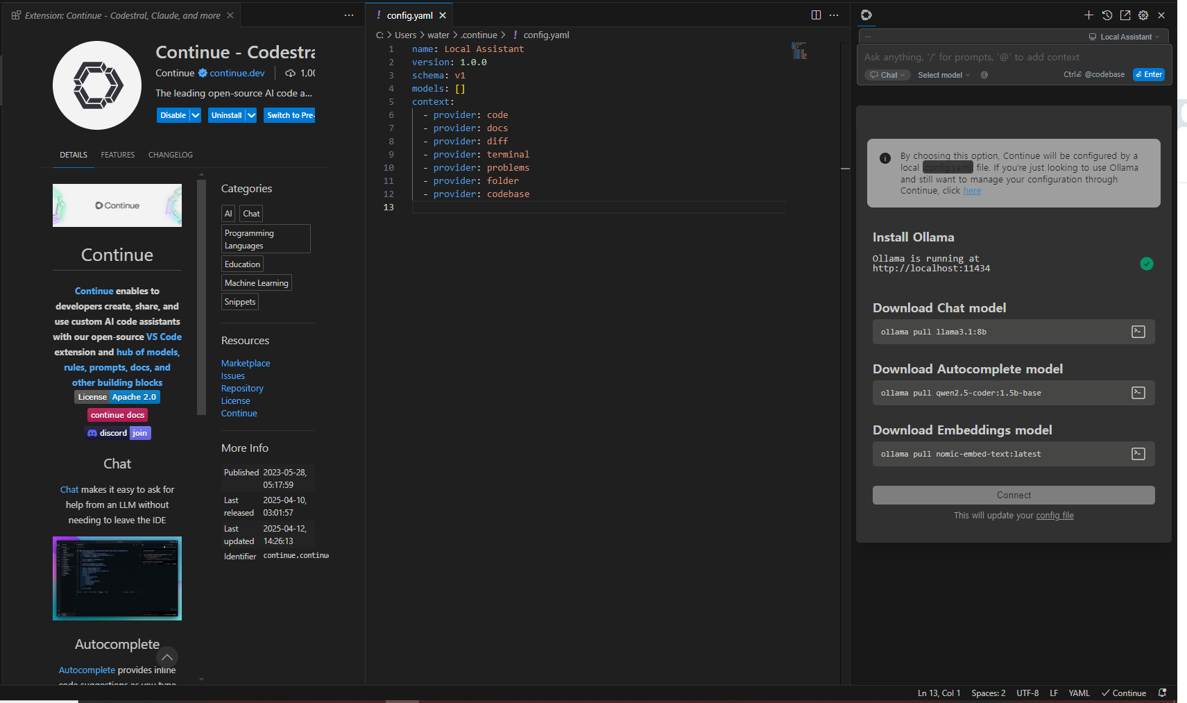Click the Continue extension logo image
Viewport: 1187px width, 703px height.
(97, 85)
